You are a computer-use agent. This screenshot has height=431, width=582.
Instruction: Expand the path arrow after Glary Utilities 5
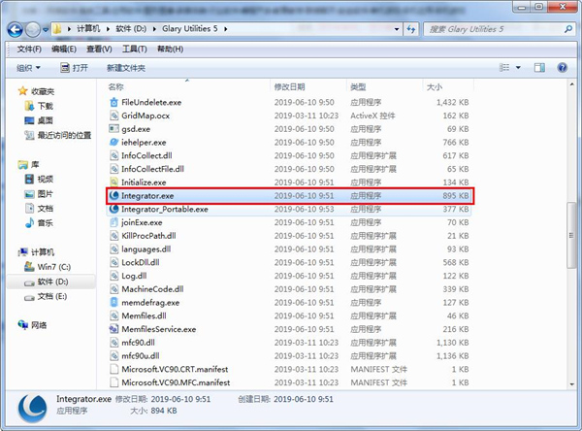(x=227, y=27)
